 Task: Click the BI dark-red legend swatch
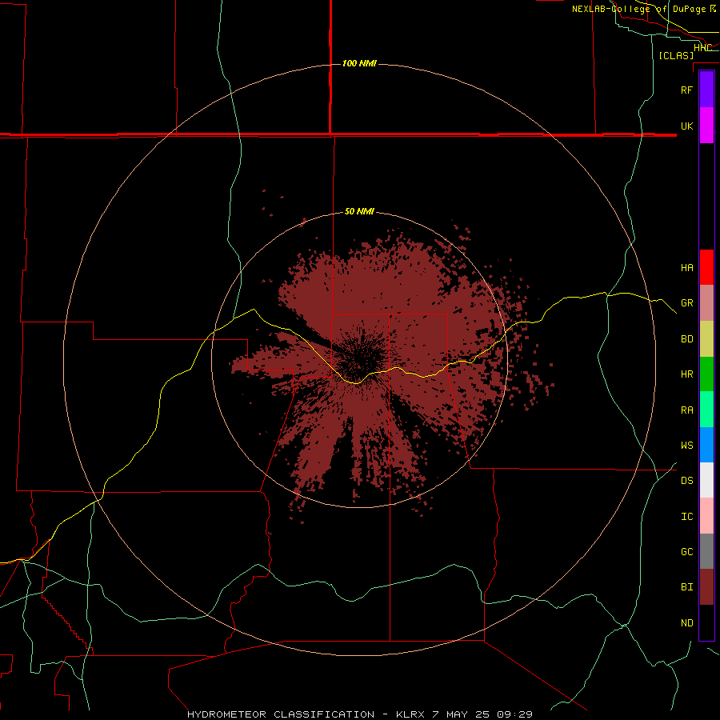coord(706,587)
